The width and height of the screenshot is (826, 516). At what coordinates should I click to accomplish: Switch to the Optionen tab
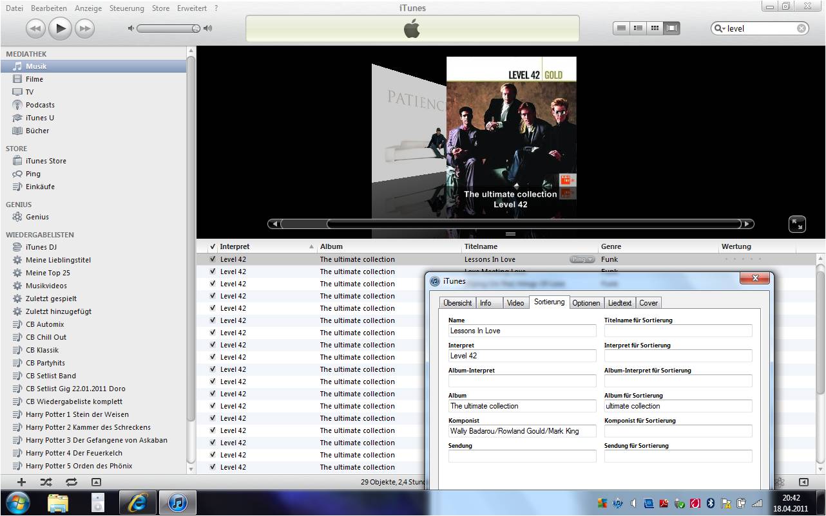tap(586, 303)
